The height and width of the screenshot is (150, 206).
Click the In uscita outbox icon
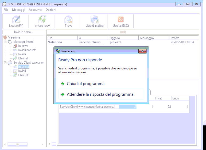tap(15, 67)
